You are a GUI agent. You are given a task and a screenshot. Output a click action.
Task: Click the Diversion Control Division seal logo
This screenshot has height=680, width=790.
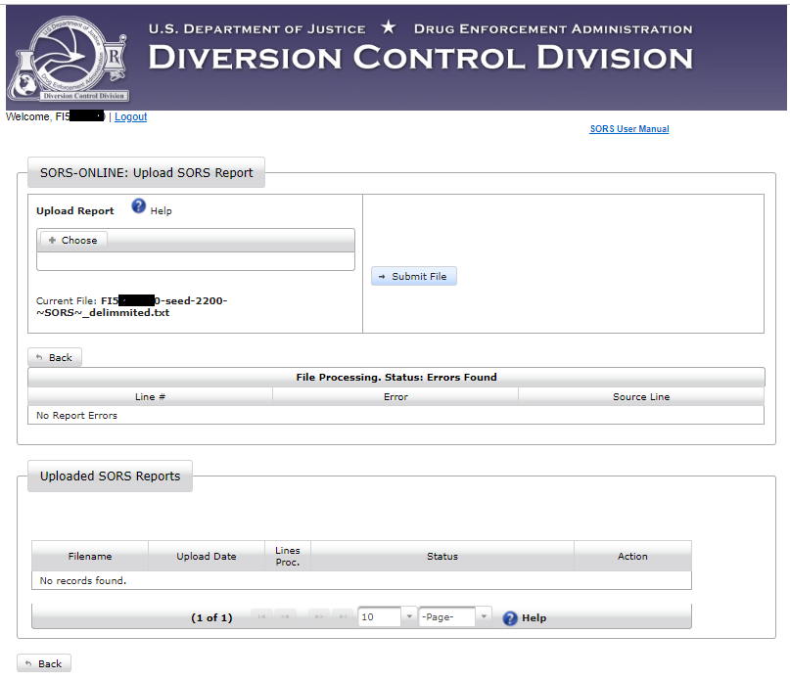pos(70,58)
